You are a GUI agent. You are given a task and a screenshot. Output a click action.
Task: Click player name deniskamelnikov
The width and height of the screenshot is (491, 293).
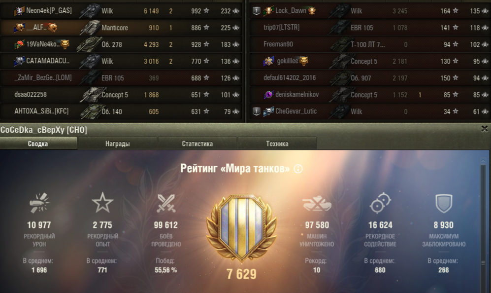pyautogui.click(x=297, y=94)
